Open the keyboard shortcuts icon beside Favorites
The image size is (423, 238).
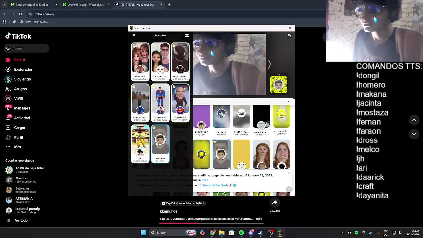tap(187, 35)
